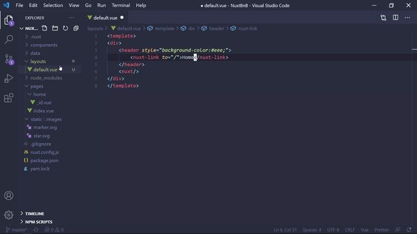Screen dimensions: 417x234
Task: Open star.svg image file
Action: click(42, 136)
